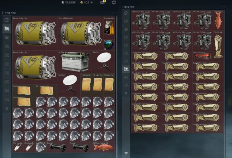Click the right stash vertical scrollbar
Viewport: 232px width, 158px height.
pyautogui.click(x=225, y=84)
